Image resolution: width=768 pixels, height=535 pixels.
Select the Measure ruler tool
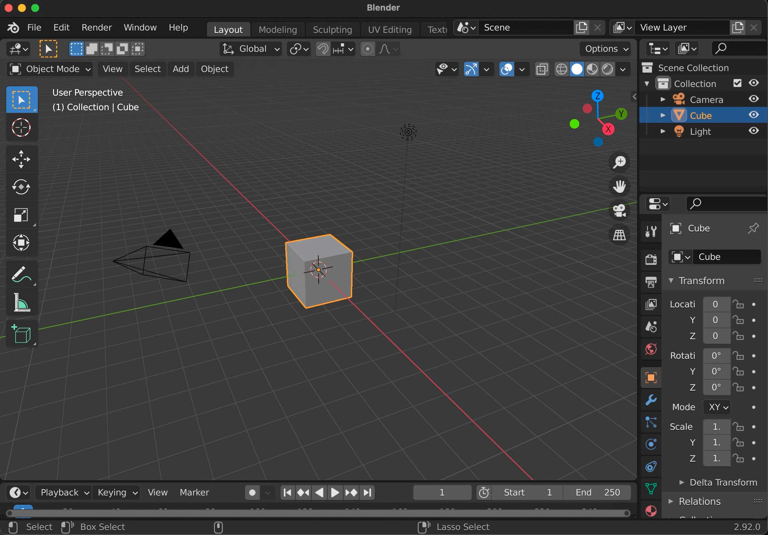21,303
